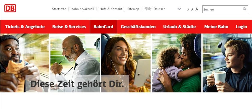Open the Tickets & Angebote menu
Image resolution: width=252 pixels, height=109 pixels.
tap(25, 27)
